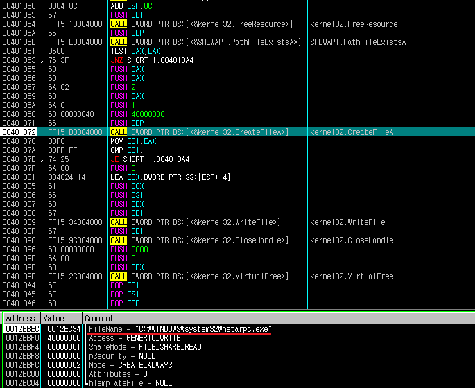Select the POP EDI instruction
This screenshot has height=388, width=475.
tap(125, 285)
